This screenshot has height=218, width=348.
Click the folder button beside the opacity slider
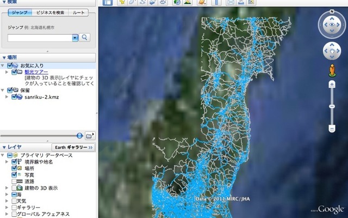pos(90,136)
